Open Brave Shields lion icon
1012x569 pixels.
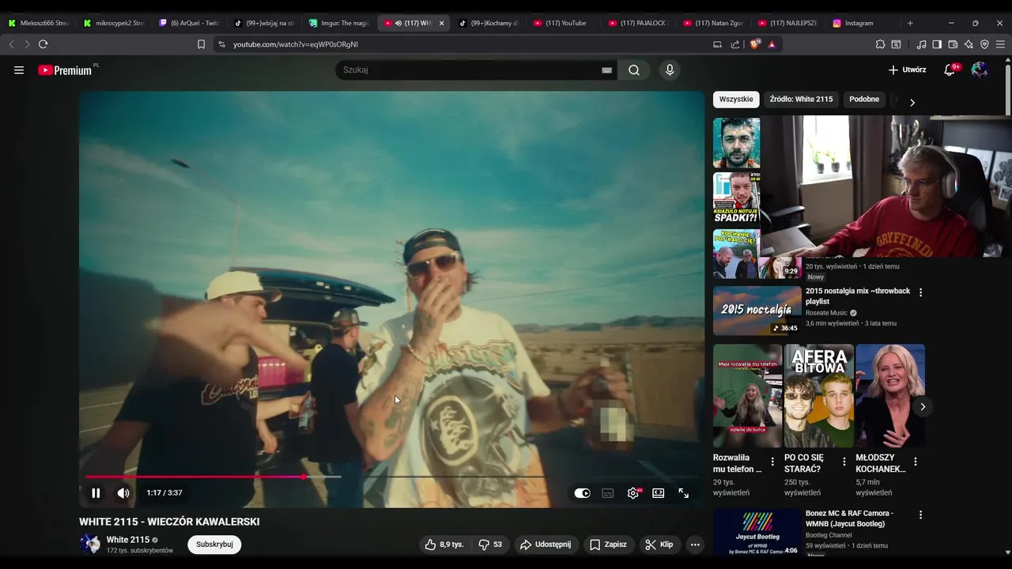coord(754,44)
